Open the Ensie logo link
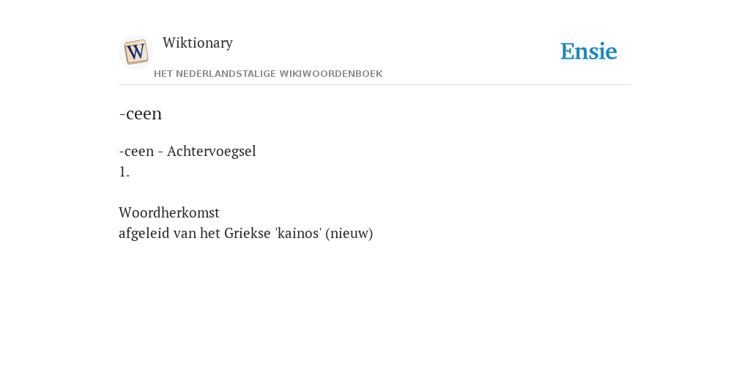The height and width of the screenshot is (375, 750). (x=589, y=51)
